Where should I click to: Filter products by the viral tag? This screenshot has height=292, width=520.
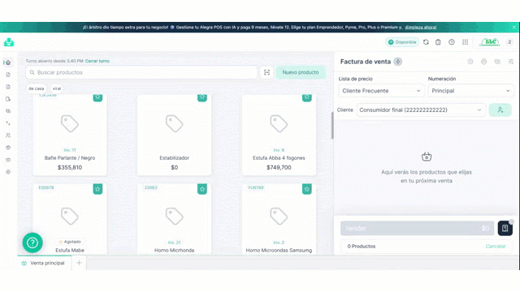pyautogui.click(x=57, y=88)
